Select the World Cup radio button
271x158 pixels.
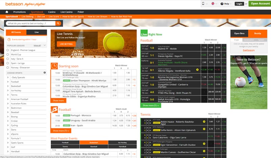(x=8, y=54)
